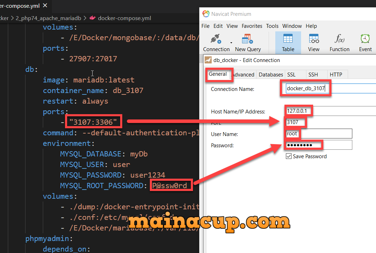Open the Help menu
Image resolution: width=376 pixels, height=253 pixels.
coord(311,26)
